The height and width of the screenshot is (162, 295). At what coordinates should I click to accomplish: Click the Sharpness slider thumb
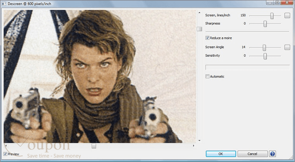(265, 24)
